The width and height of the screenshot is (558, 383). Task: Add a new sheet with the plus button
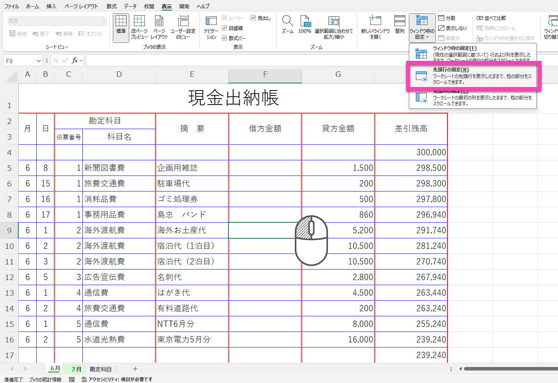tap(135, 369)
